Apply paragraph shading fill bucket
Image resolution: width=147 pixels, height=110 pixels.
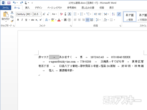coord(105,20)
